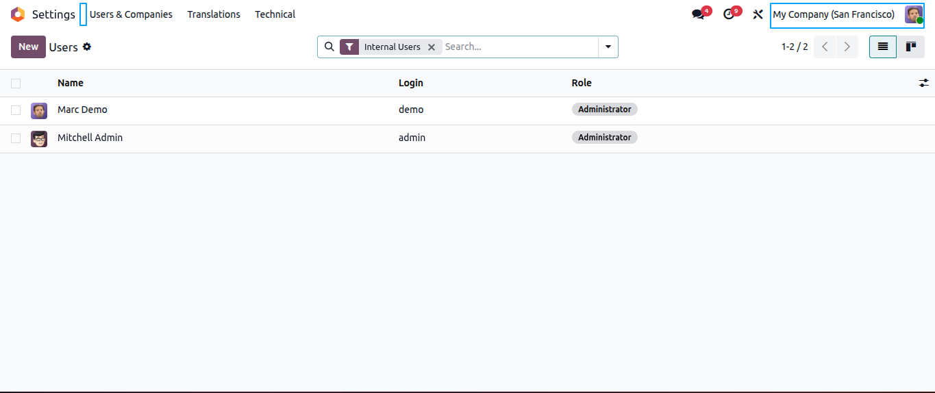The width and height of the screenshot is (935, 393).
Task: Open the activities clock icon
Action: coord(728,14)
